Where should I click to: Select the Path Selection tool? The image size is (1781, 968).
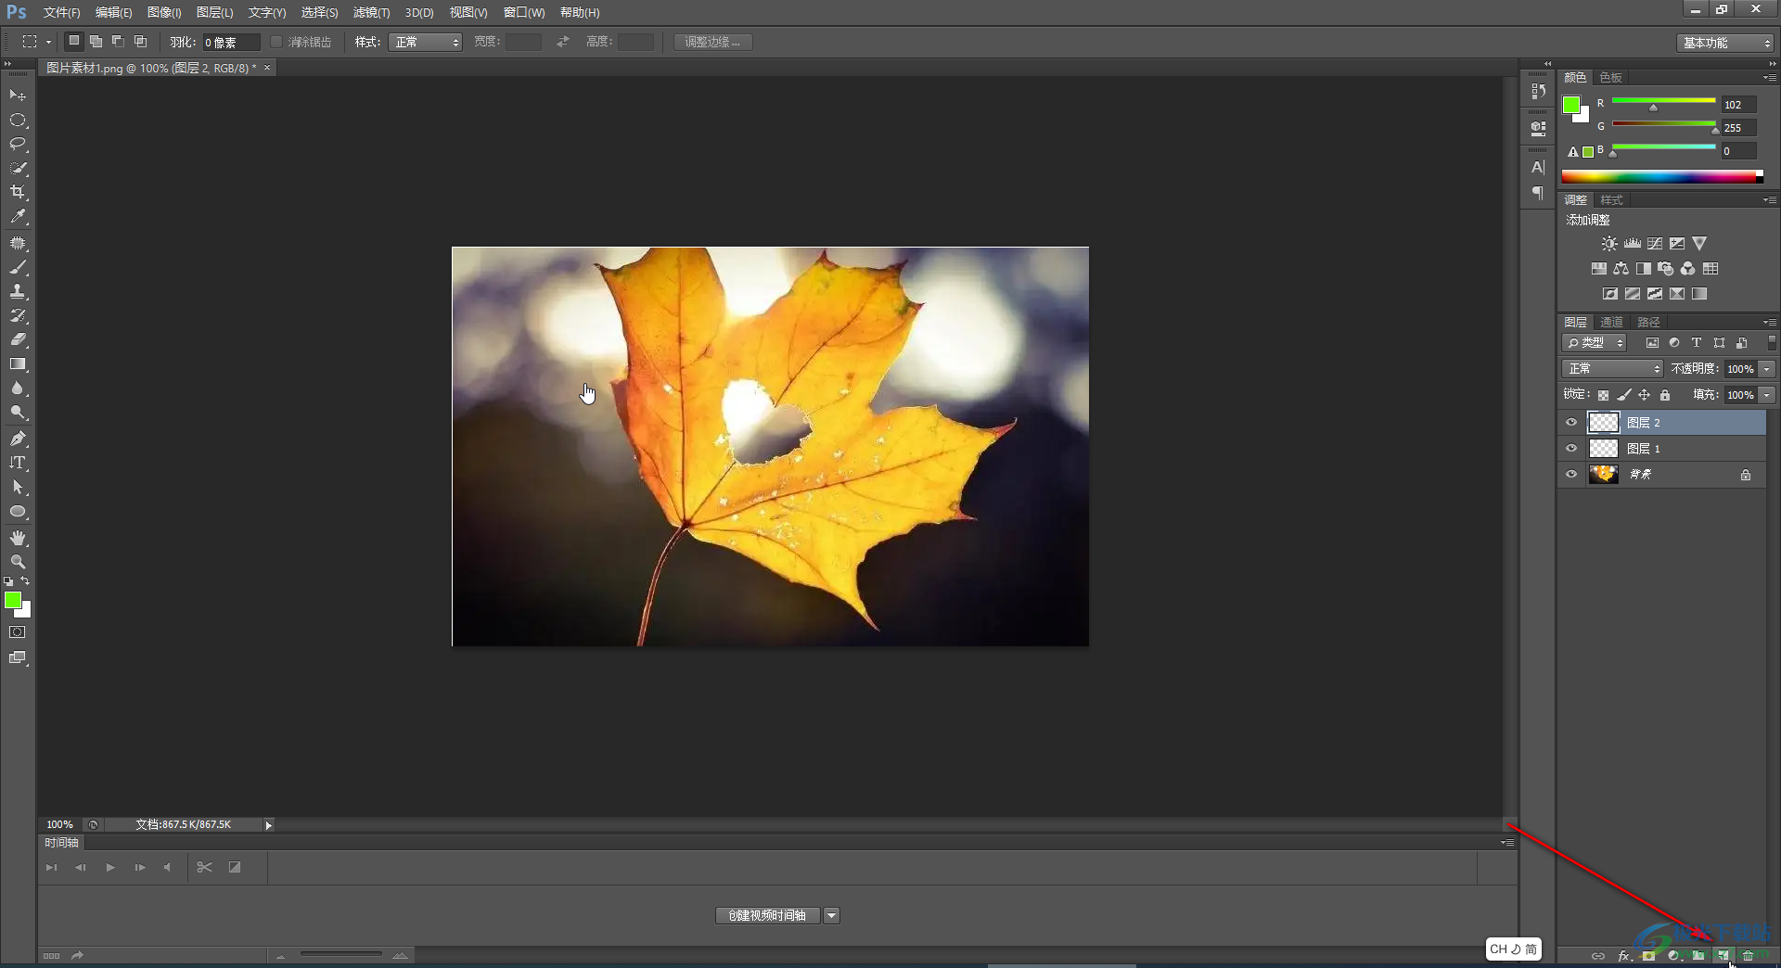click(x=18, y=487)
